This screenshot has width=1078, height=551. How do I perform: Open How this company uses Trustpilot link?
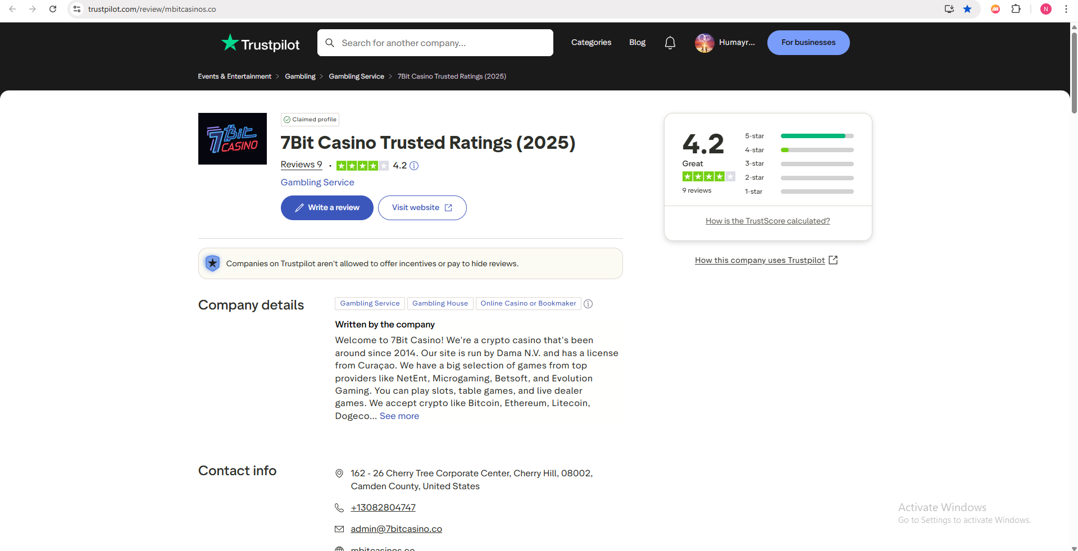(x=759, y=260)
